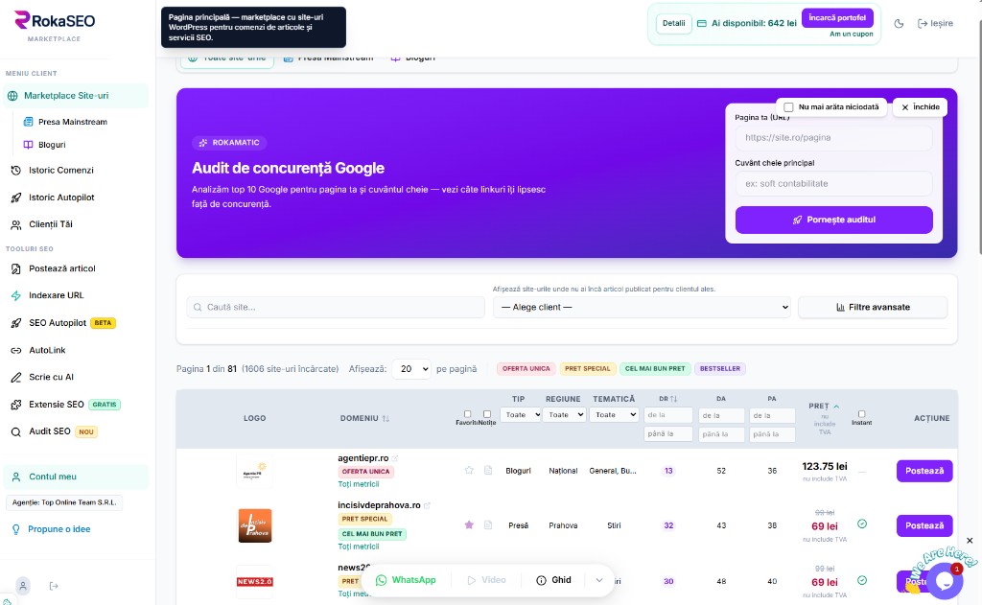The height and width of the screenshot is (605, 982).
Task: Open Presa Mainstream submenu item
Action: tap(73, 122)
